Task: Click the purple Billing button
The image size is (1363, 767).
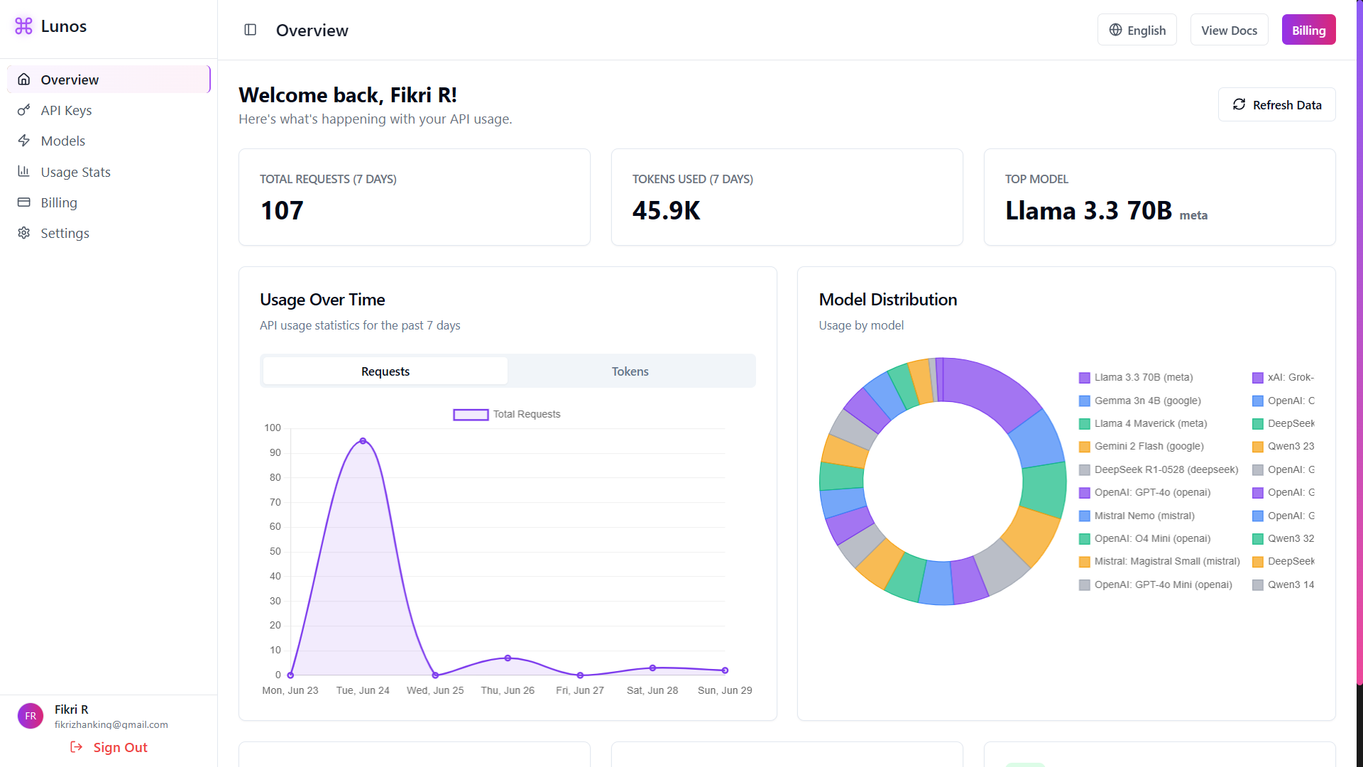Action: [1308, 30]
